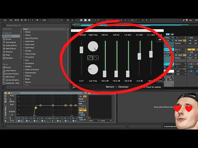Image resolution: width=198 pixels, height=148 pixels.
Task: Toggle the Link button in Denoiser
Action: pos(160,81)
